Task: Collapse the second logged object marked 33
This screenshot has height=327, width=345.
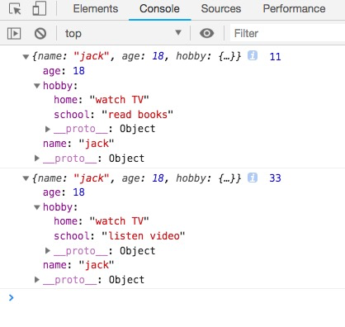Action: point(26,178)
